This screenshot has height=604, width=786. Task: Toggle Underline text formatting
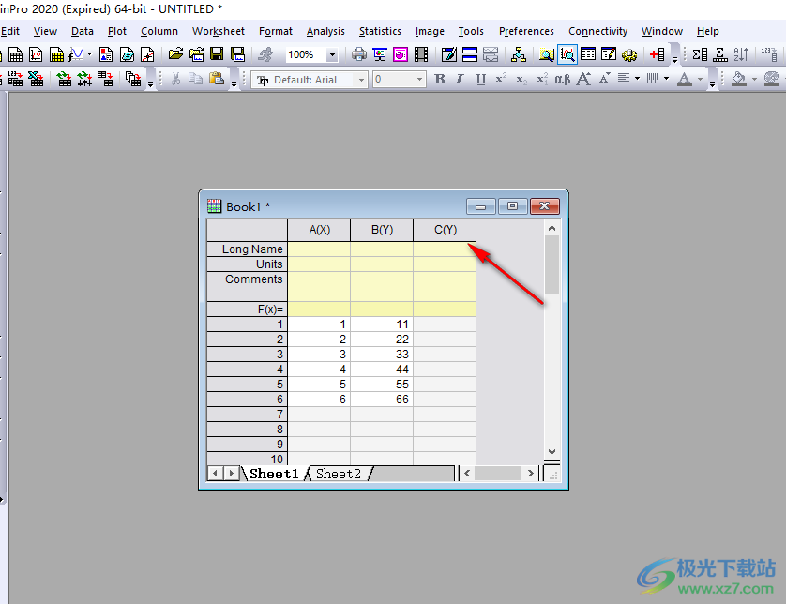[481, 79]
